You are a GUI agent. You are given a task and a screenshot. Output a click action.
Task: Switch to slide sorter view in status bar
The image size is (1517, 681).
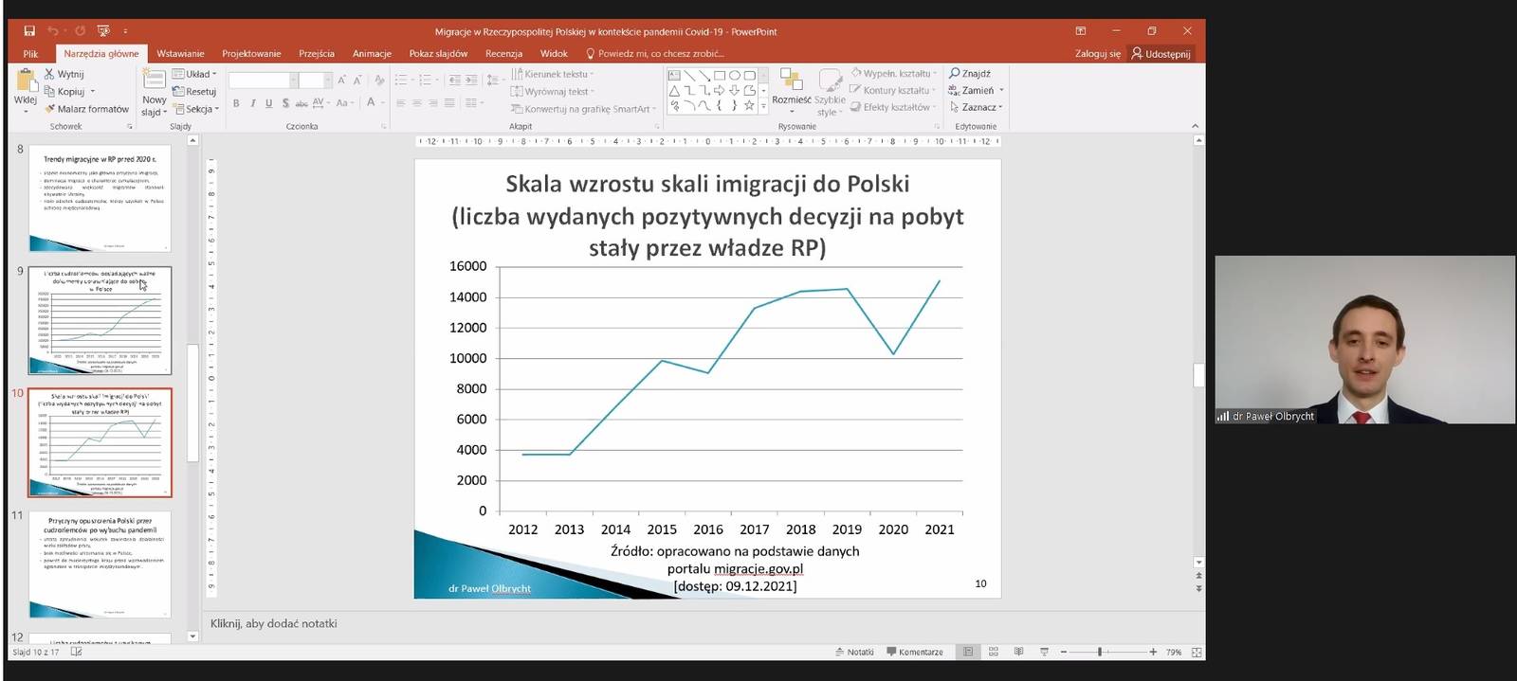click(x=994, y=652)
